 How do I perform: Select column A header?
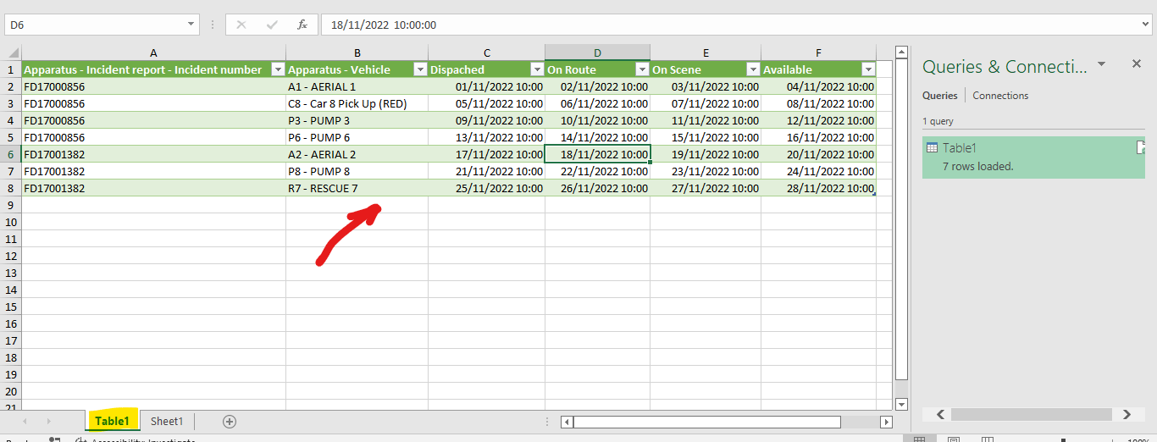pyautogui.click(x=153, y=52)
